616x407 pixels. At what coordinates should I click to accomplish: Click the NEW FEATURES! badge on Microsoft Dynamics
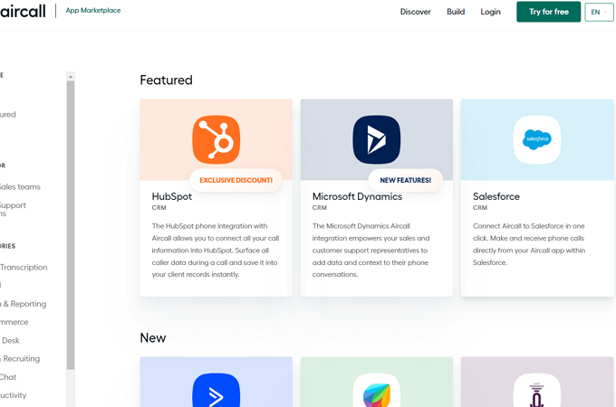pyautogui.click(x=406, y=180)
